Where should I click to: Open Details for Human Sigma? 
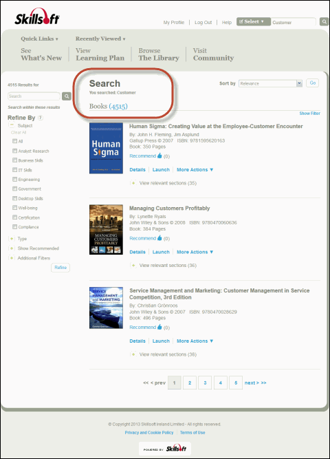tap(137, 169)
